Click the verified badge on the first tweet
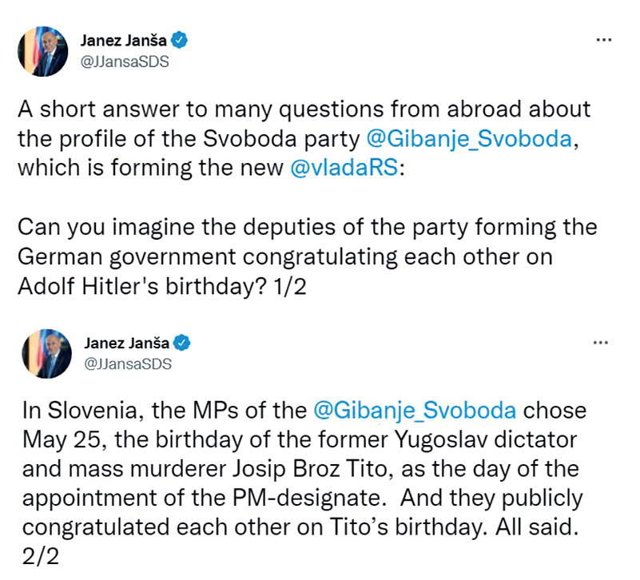The image size is (640, 580). [x=181, y=41]
